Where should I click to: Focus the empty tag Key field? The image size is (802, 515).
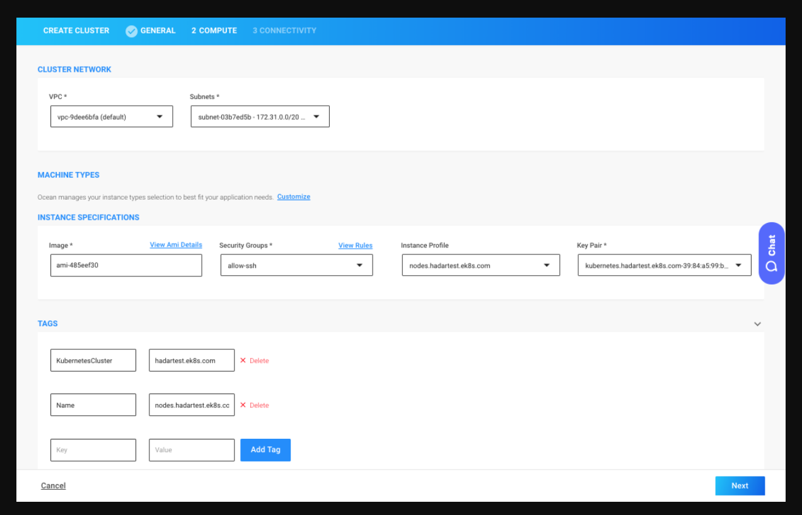93,450
